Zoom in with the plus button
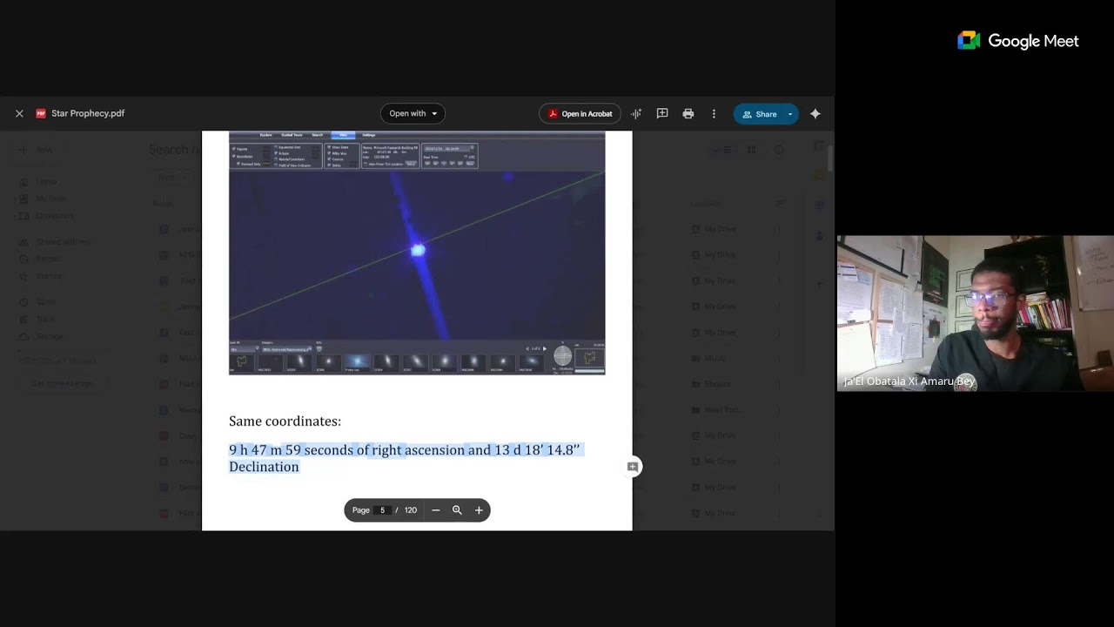Viewport: 1114px width, 627px height. pos(479,510)
